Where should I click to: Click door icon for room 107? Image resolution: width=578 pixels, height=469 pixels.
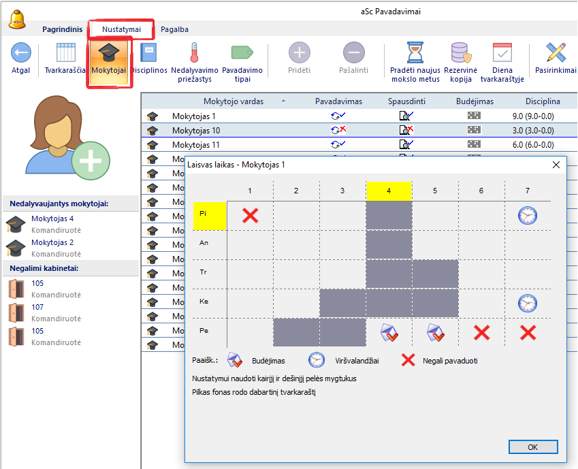coord(16,312)
